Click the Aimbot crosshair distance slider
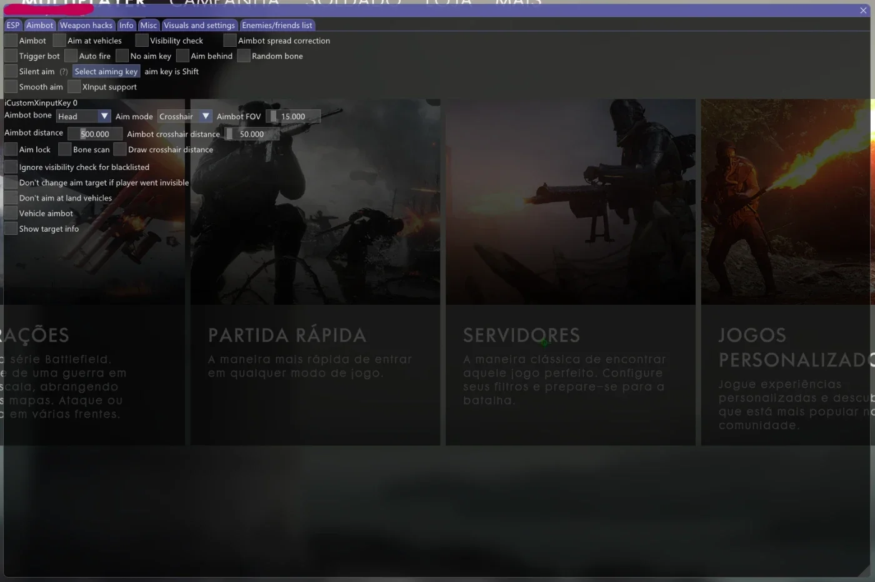875x582 pixels. [252, 134]
